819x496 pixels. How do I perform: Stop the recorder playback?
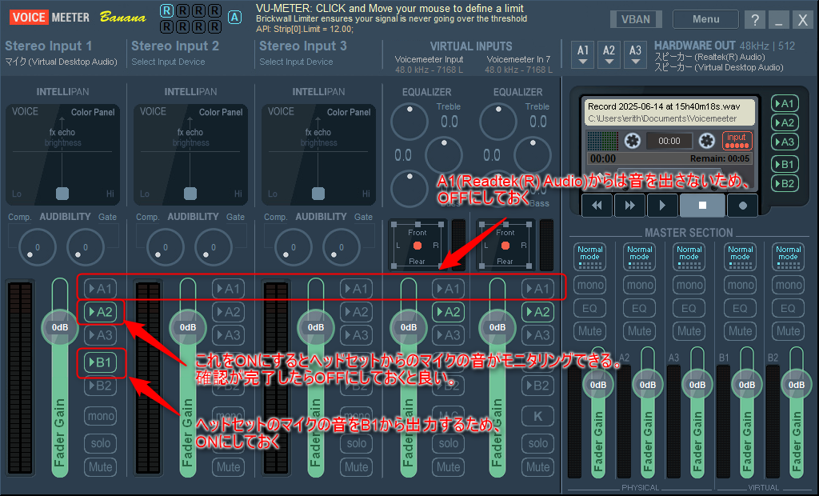(x=702, y=206)
